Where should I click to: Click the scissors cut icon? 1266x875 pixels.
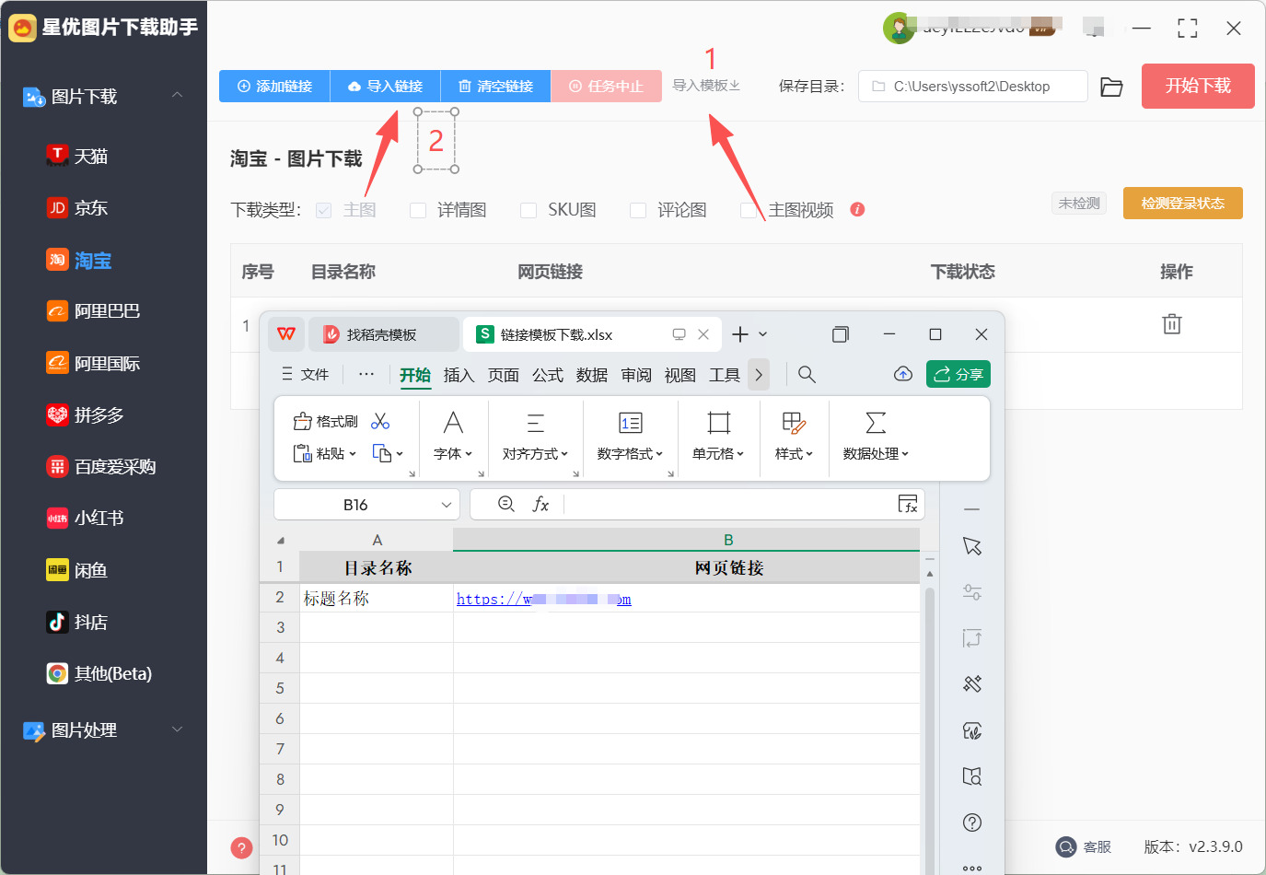pos(380,422)
